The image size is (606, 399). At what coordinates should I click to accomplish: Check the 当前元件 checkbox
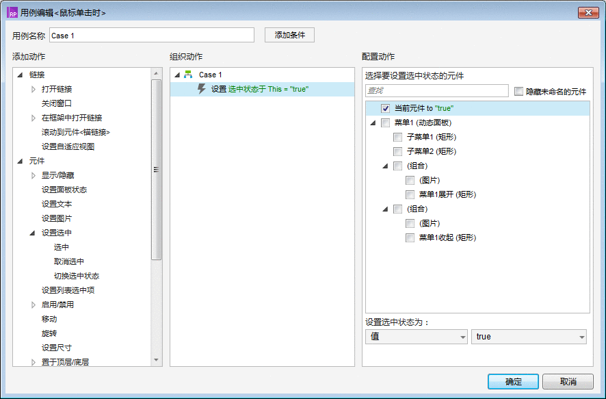point(385,108)
